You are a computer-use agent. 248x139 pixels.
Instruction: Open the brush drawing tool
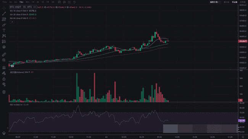[4, 25]
